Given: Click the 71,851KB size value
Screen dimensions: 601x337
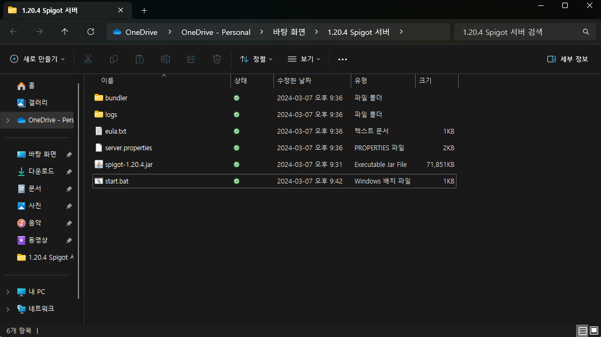Looking at the screenshot, I should 440,164.
